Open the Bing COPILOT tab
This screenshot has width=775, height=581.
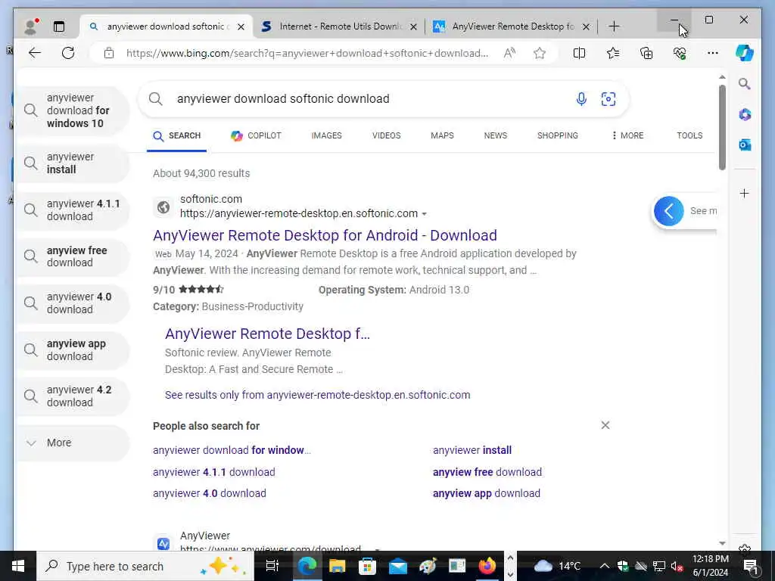pos(256,136)
